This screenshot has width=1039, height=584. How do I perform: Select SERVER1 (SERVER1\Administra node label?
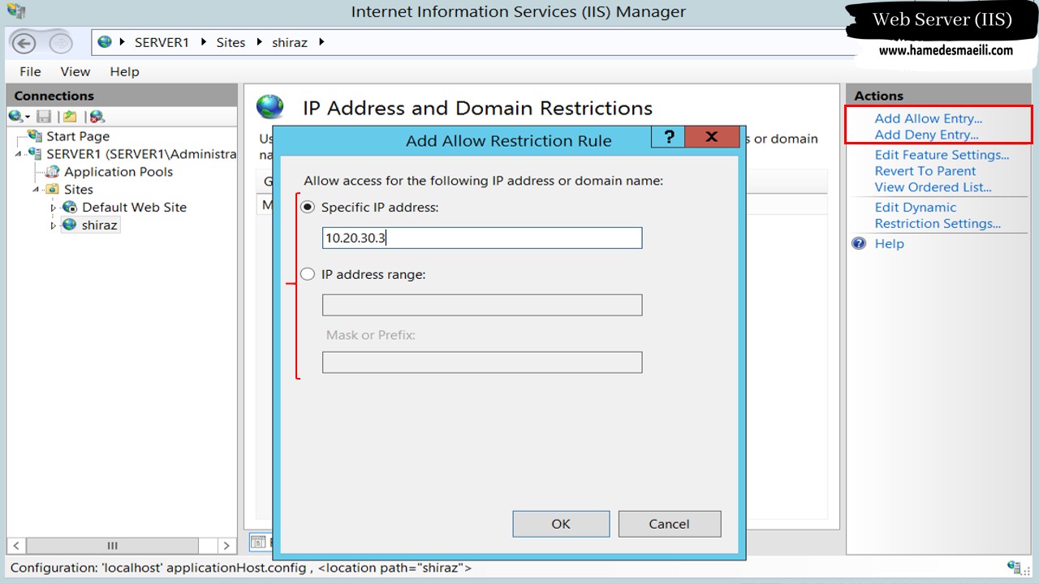(141, 153)
